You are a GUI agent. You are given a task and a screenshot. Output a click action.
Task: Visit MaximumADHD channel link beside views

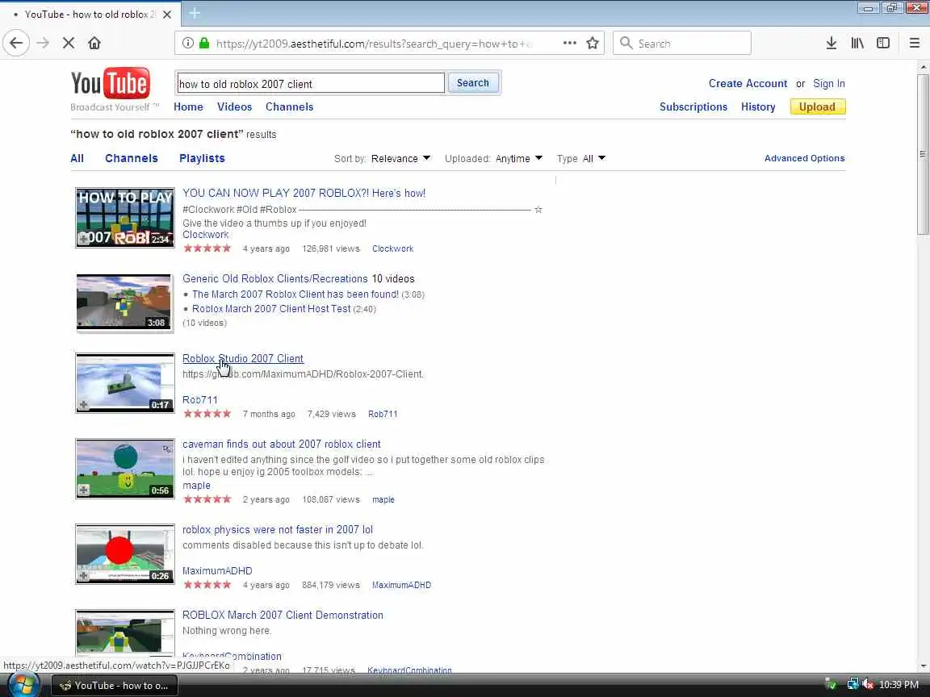[x=401, y=585]
